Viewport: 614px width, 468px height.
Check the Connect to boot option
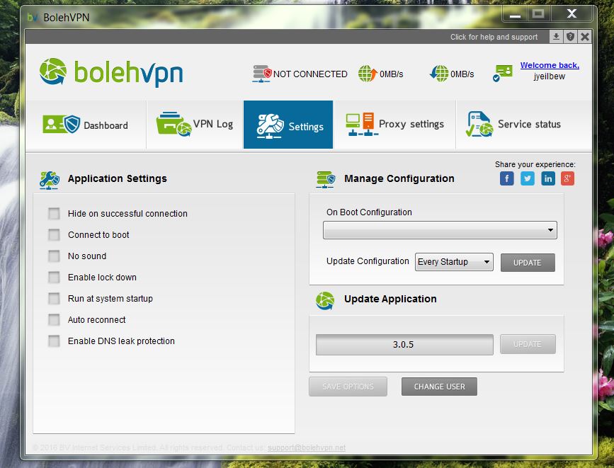(54, 234)
